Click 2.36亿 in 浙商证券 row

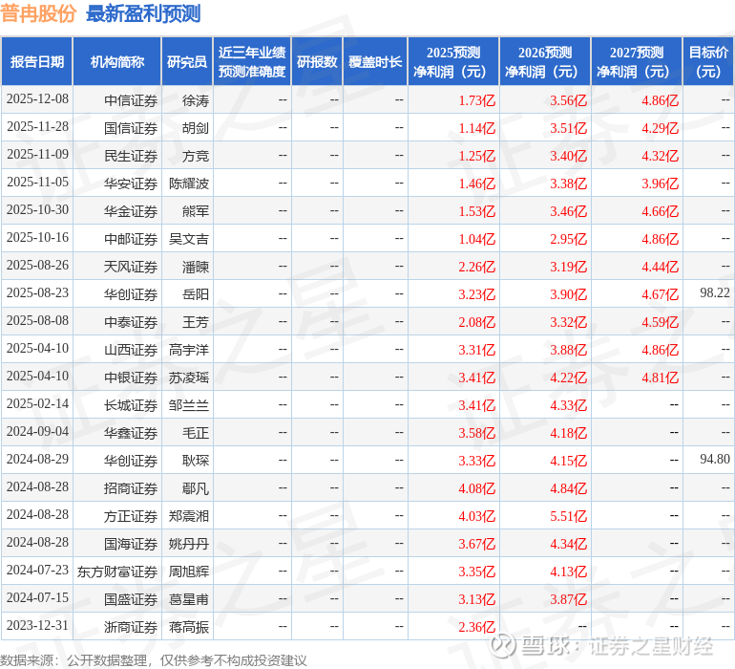[x=476, y=627]
